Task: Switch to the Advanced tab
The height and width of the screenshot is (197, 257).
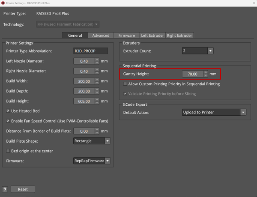Action: [101, 36]
